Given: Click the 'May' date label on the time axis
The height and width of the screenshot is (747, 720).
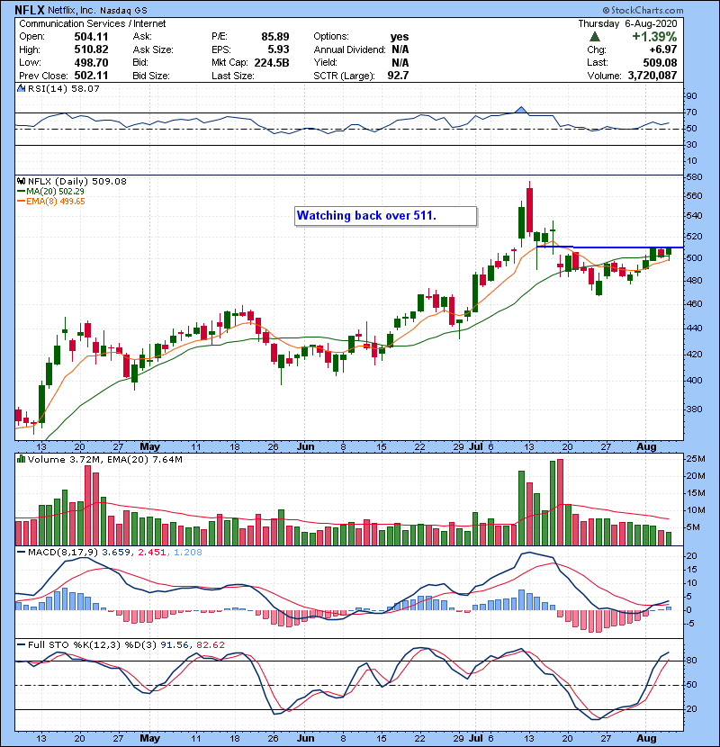Looking at the screenshot, I should point(149,445).
